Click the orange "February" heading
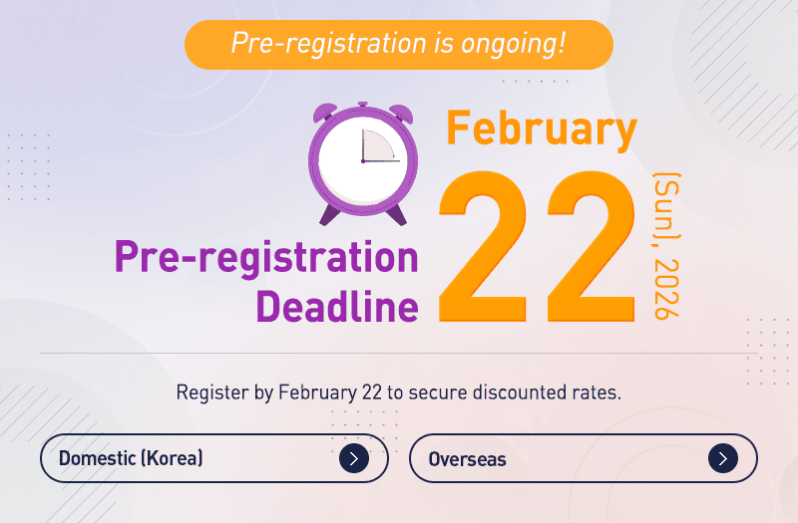The image size is (798, 523). (542, 129)
